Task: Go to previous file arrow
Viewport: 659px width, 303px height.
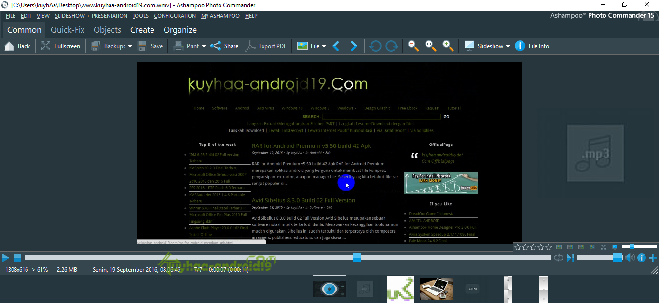Action: coord(336,46)
